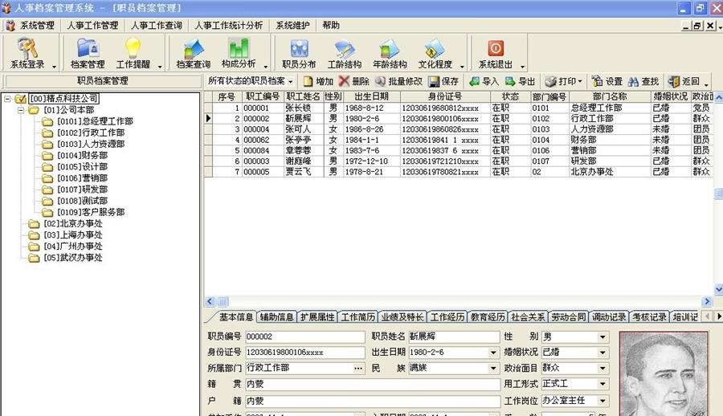Switch to the 教育经历 tab
Viewport: 723px width, 416px height.
488,316
